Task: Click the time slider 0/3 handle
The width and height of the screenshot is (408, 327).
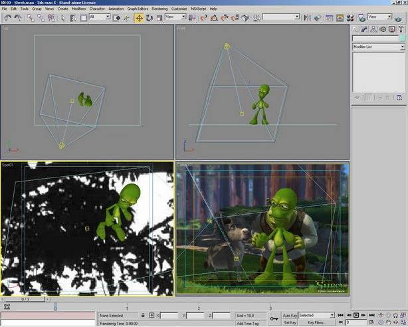Action: (25, 299)
